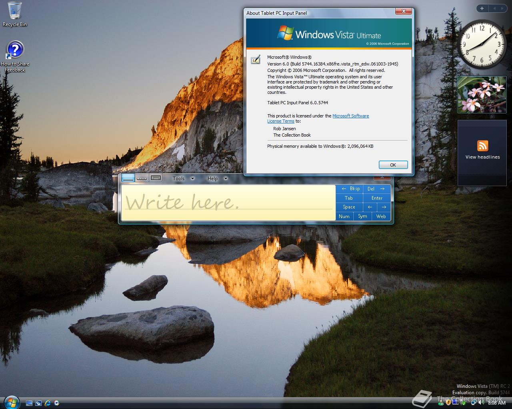Launch Windows Media Player from Quick Launch
The image size is (512, 409).
tap(57, 403)
